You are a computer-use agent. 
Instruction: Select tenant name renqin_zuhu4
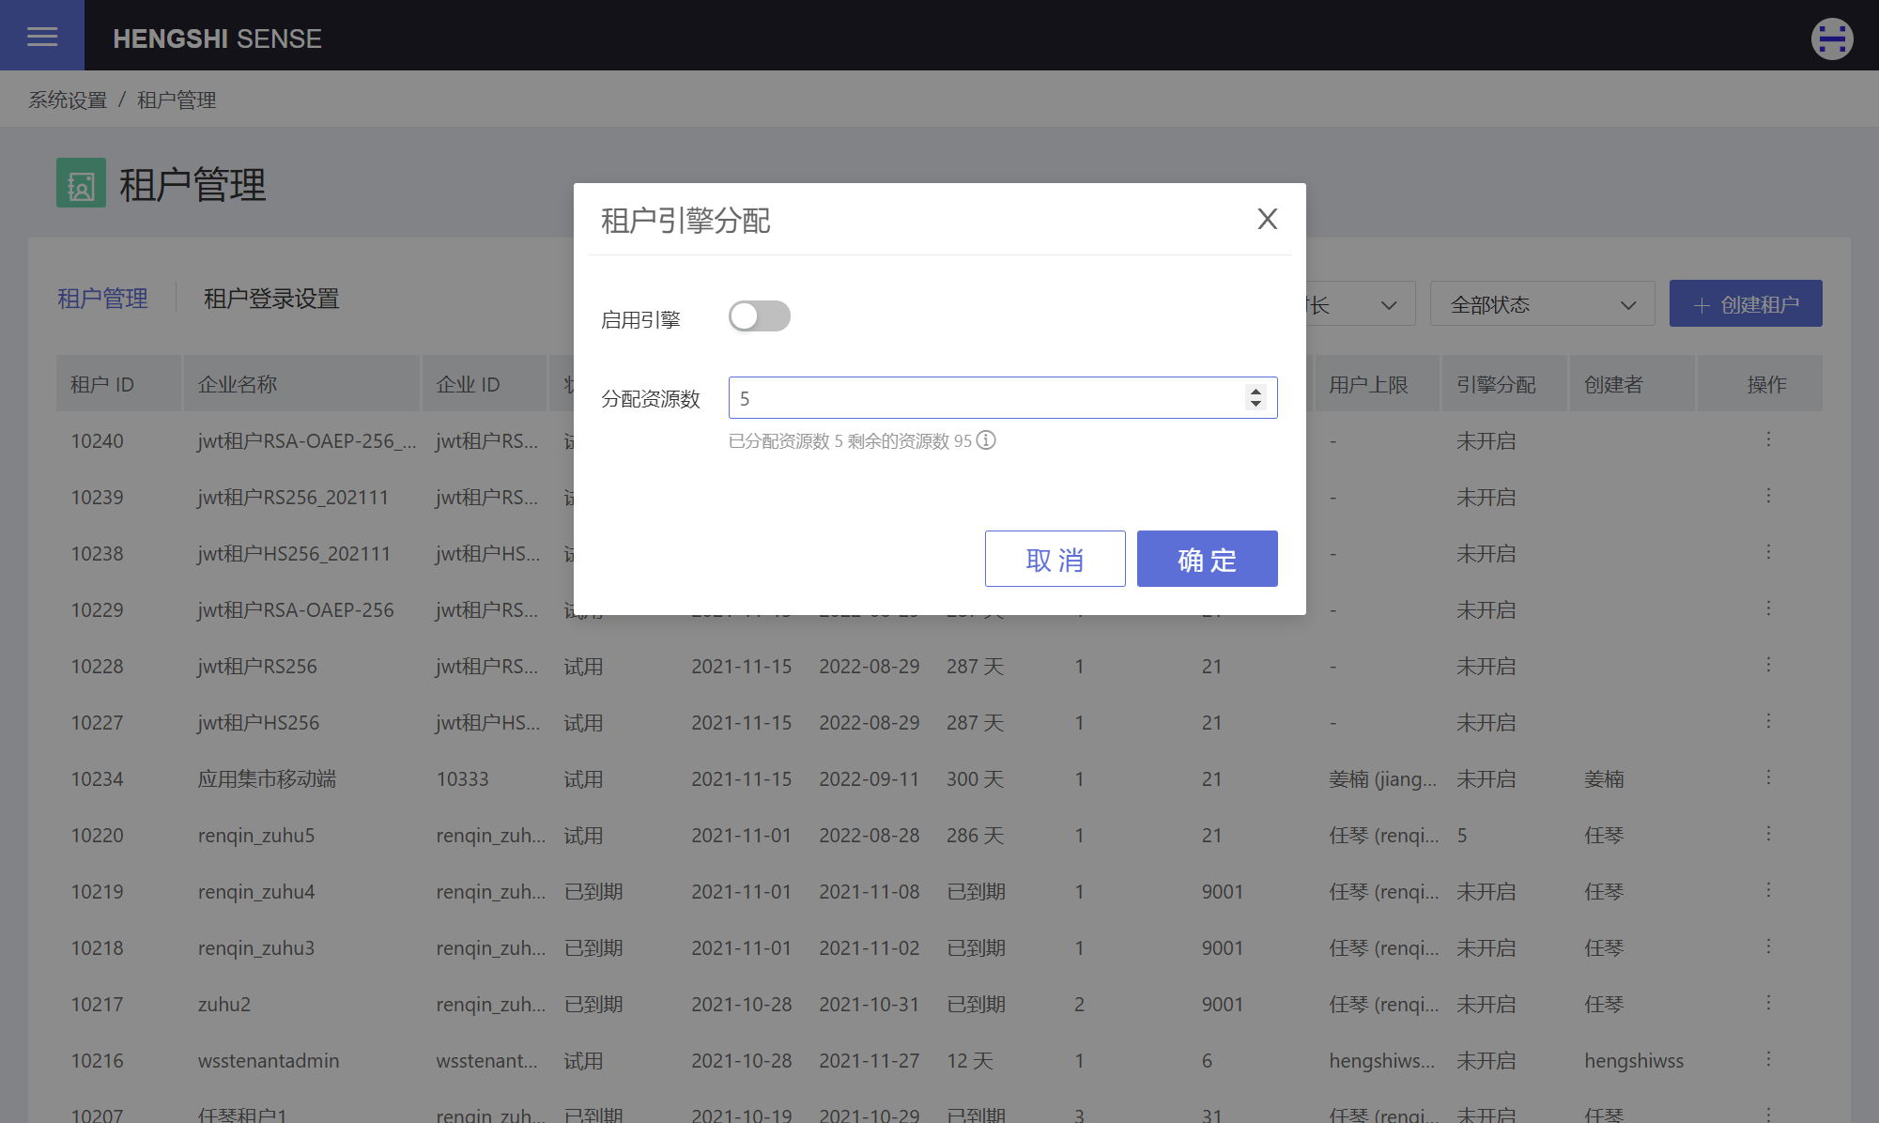tap(256, 891)
